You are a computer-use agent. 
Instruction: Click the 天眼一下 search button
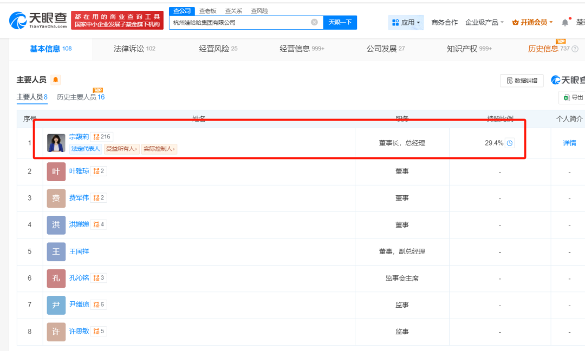click(340, 22)
